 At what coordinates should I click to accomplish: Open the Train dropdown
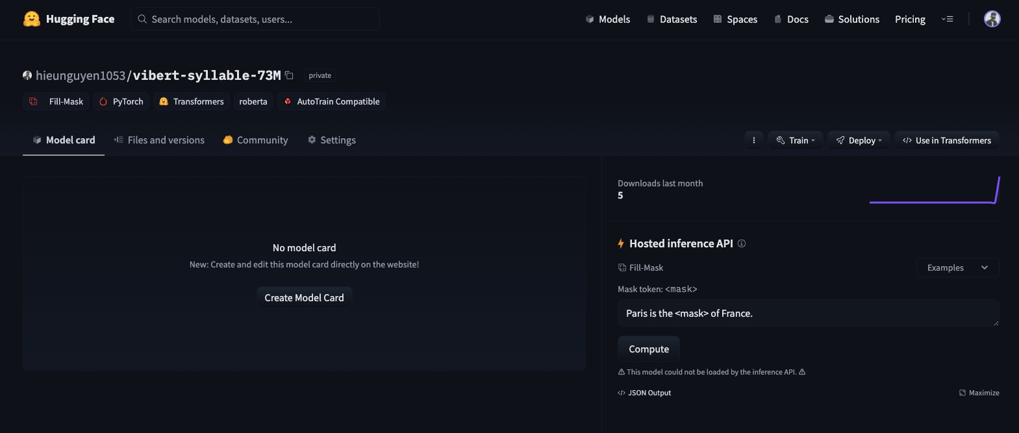[x=796, y=140]
